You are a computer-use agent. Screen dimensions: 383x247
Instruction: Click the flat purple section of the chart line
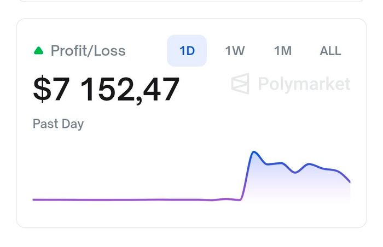click(120, 199)
